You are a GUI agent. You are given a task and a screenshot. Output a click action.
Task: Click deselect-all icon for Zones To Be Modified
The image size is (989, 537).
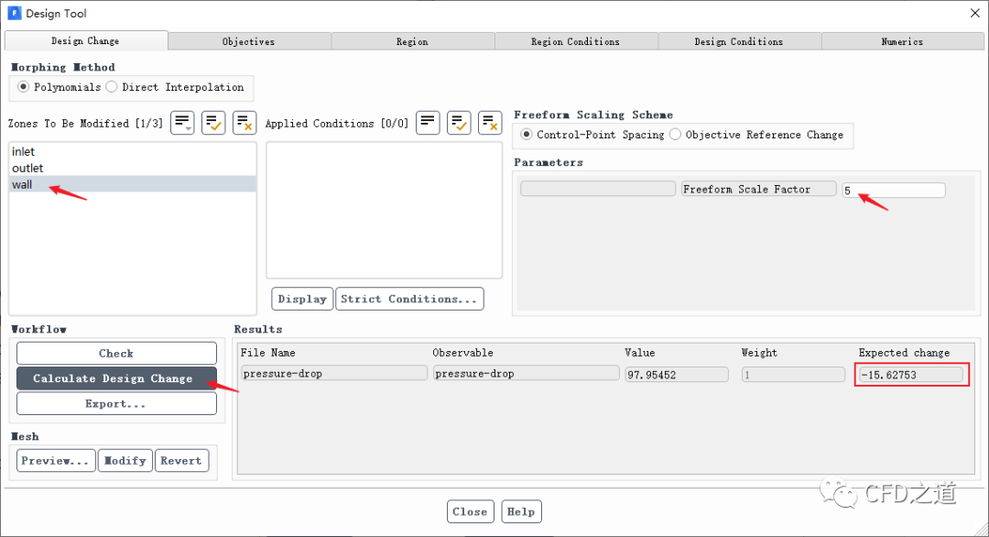[x=245, y=123]
